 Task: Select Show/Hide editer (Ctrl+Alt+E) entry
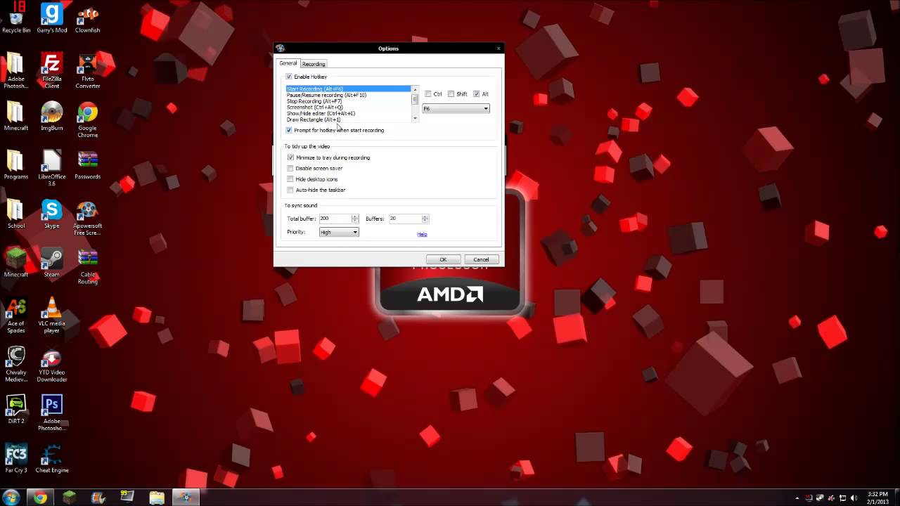click(348, 113)
